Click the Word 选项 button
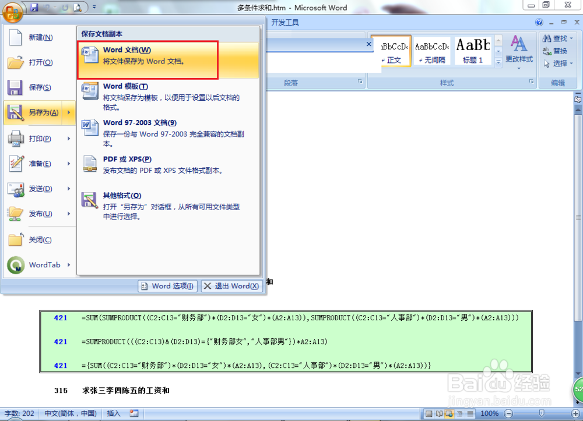The width and height of the screenshot is (583, 421). click(167, 286)
